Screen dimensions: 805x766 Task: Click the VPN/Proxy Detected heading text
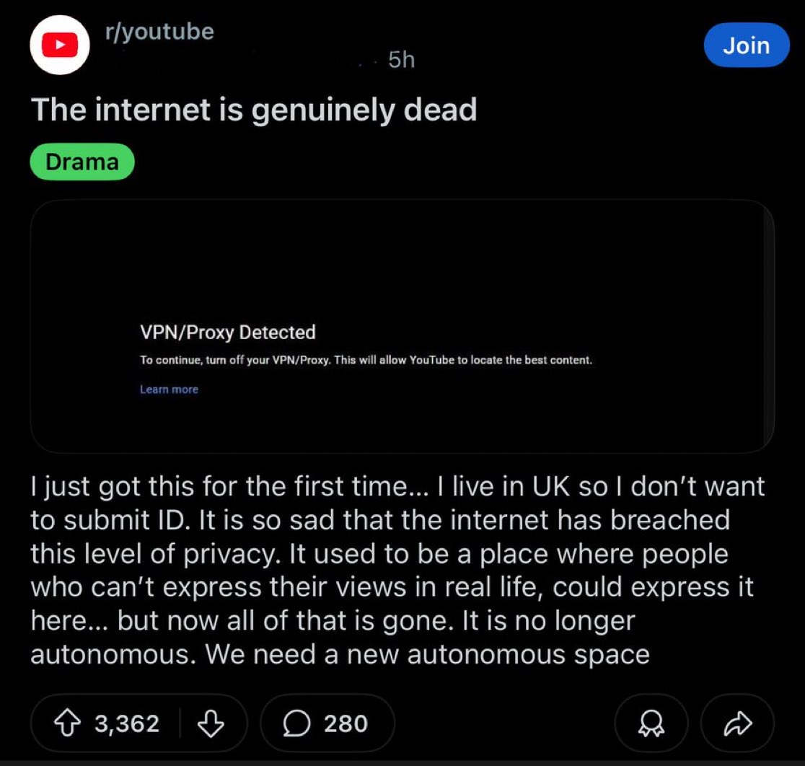point(228,333)
